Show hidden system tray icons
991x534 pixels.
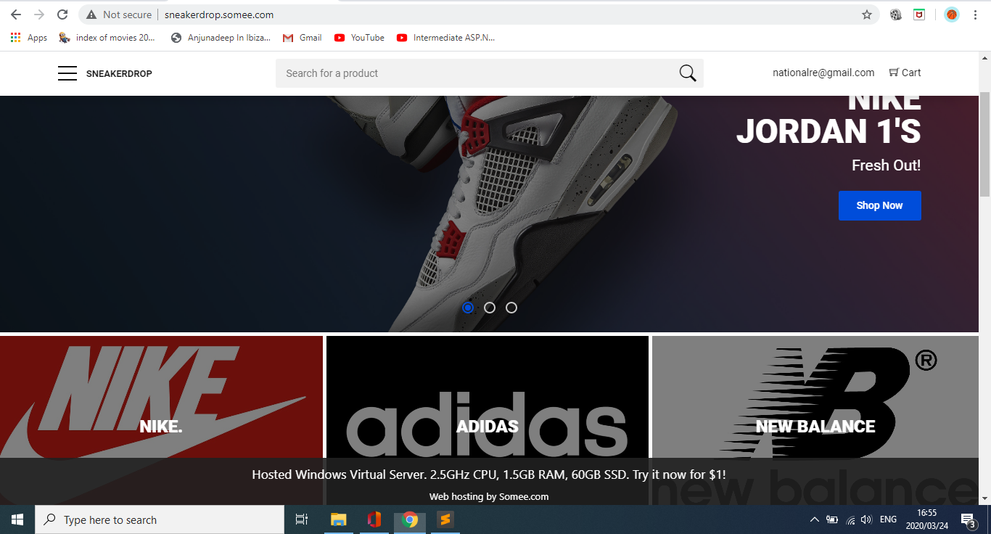click(814, 519)
